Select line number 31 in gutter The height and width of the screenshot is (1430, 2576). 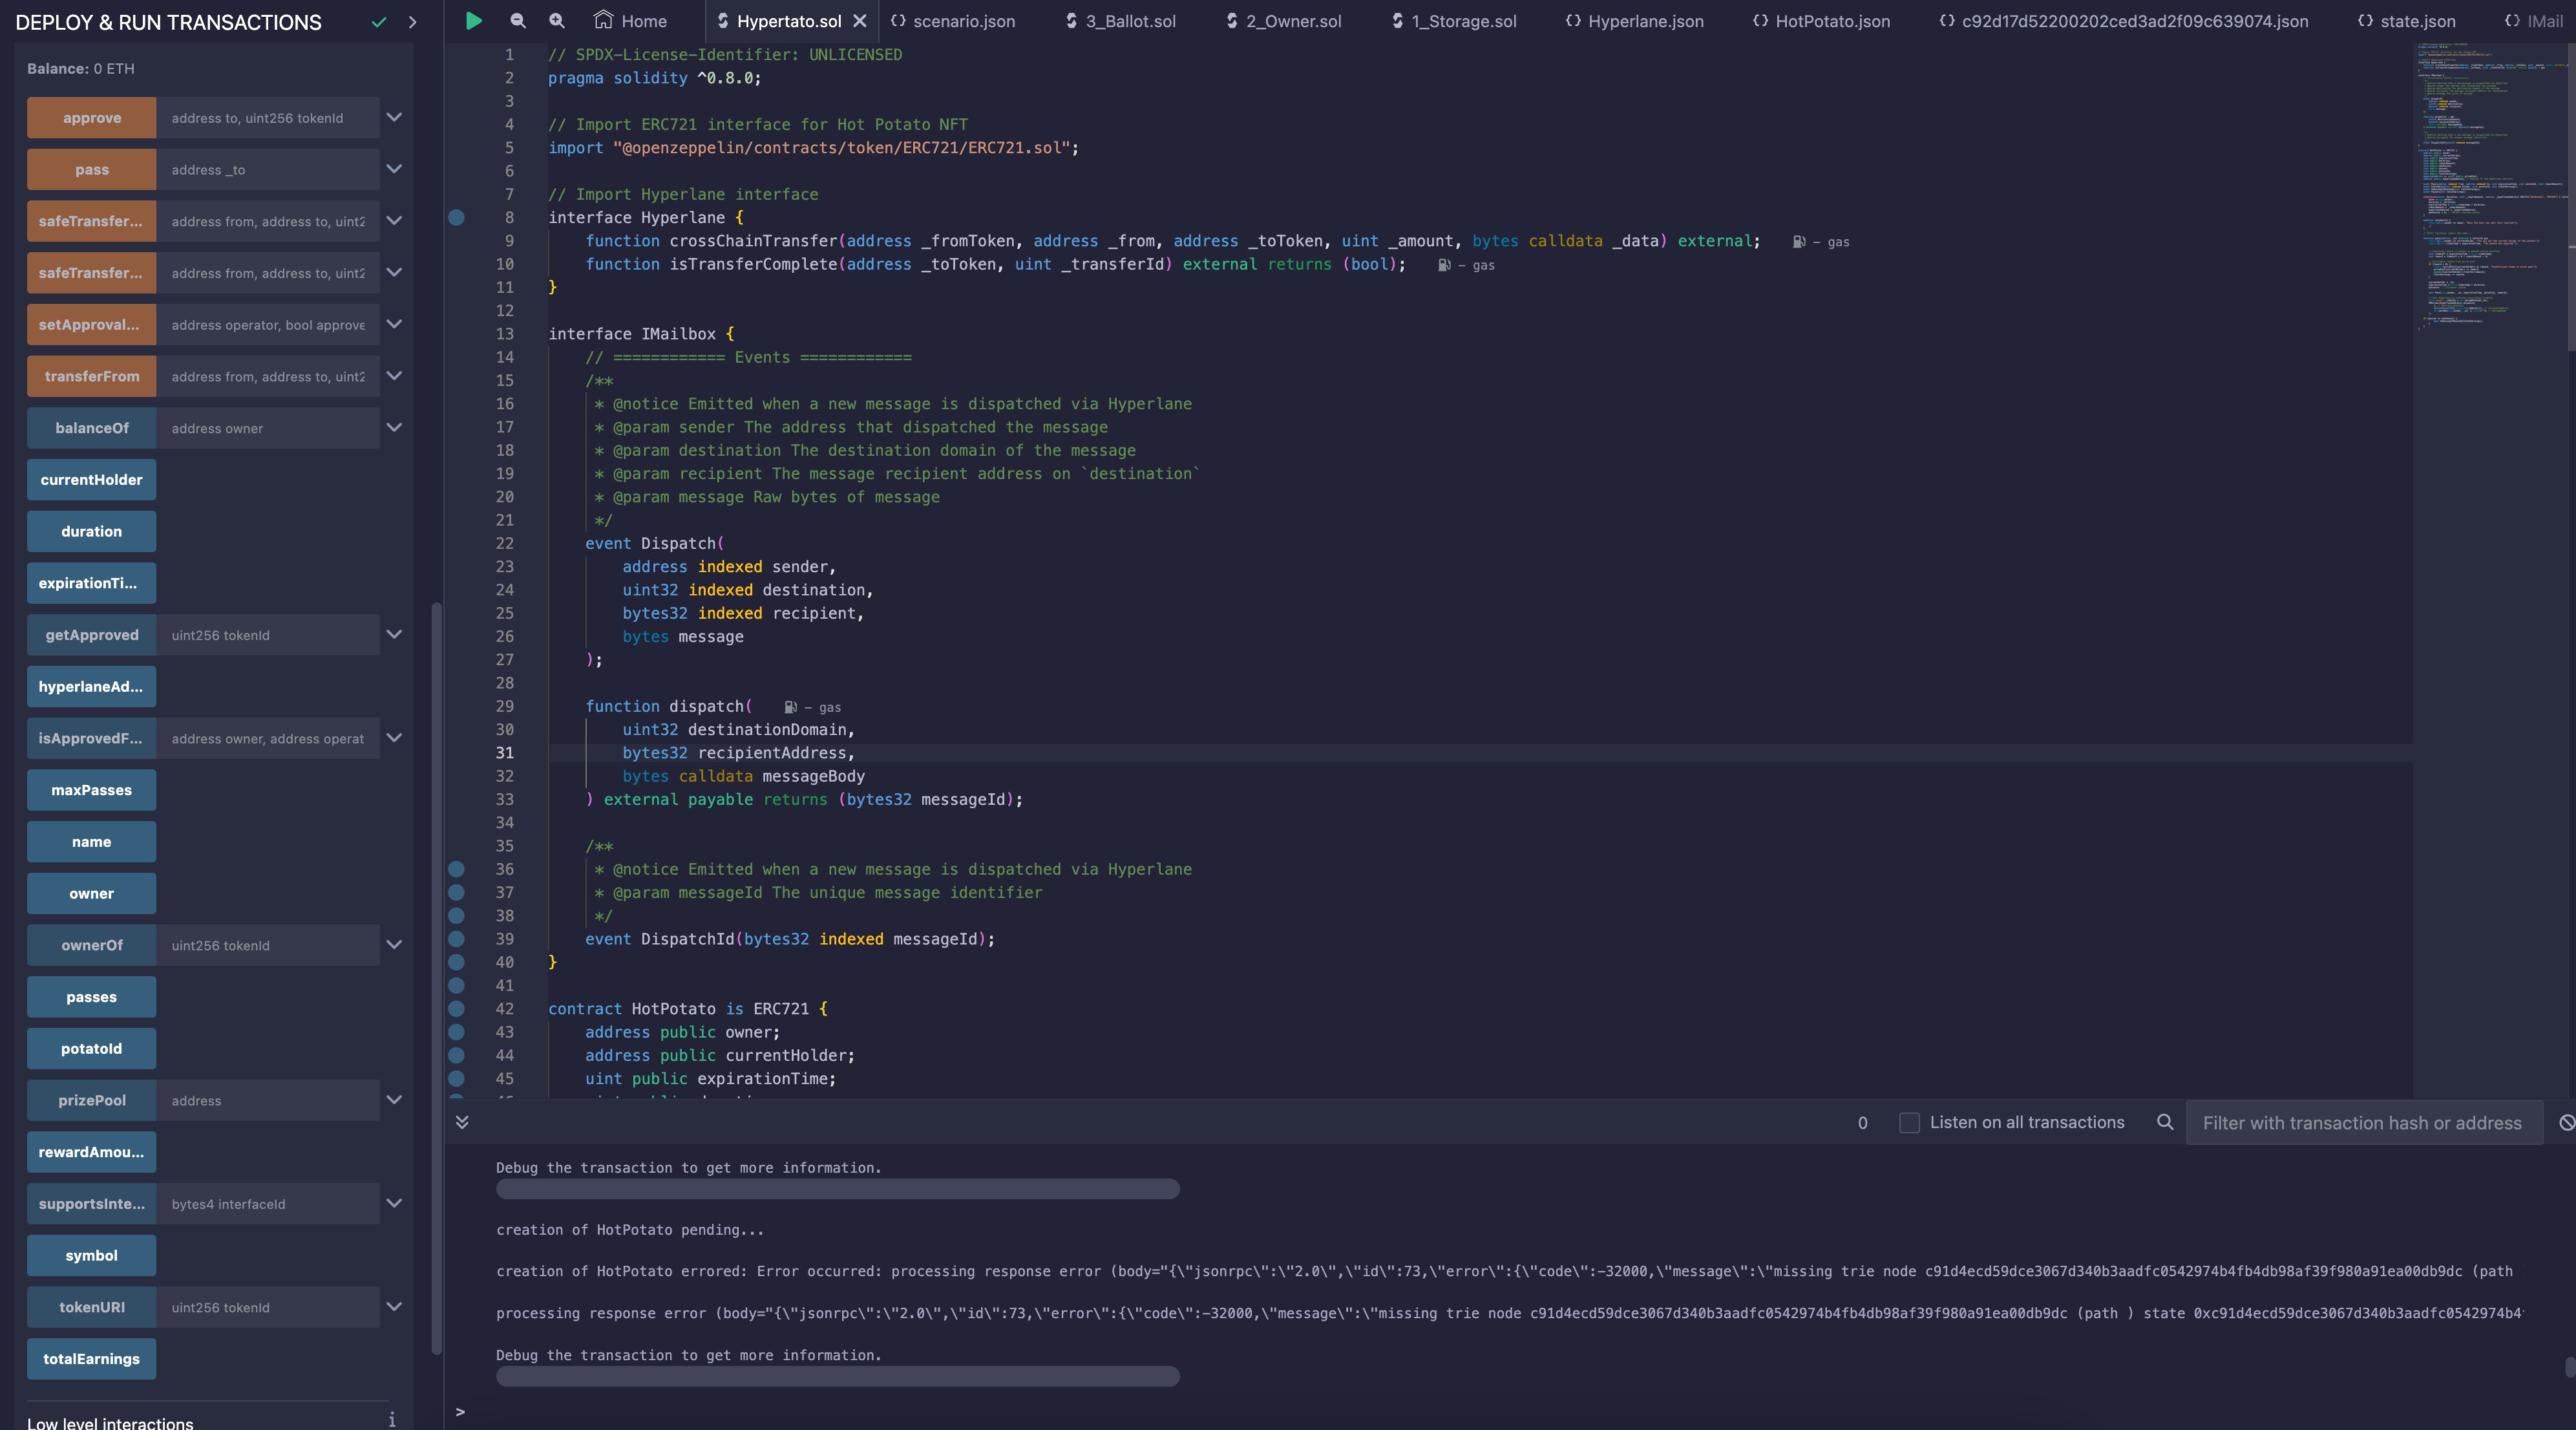click(x=505, y=753)
